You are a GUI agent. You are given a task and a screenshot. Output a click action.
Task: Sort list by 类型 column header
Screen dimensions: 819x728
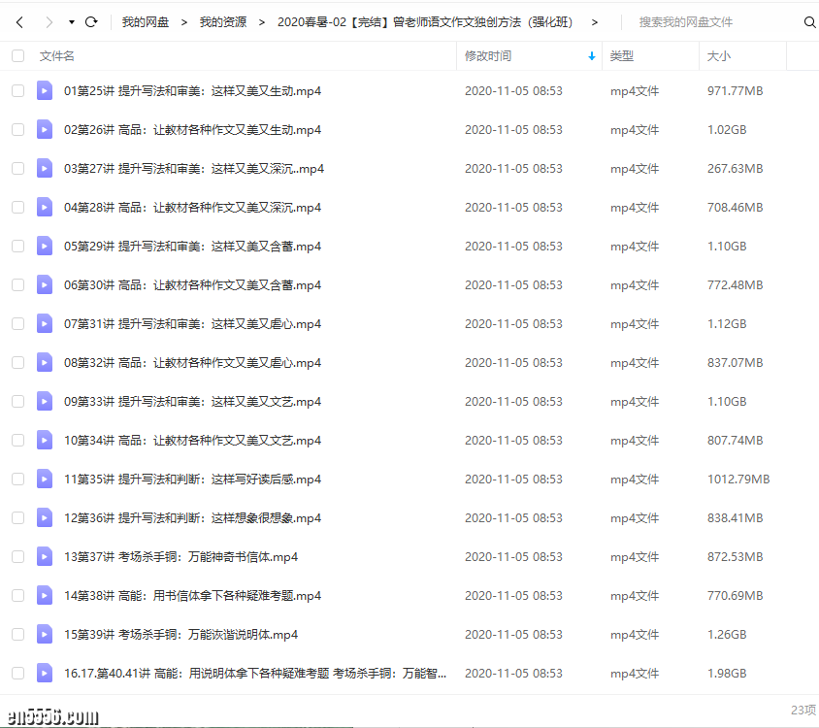point(621,56)
